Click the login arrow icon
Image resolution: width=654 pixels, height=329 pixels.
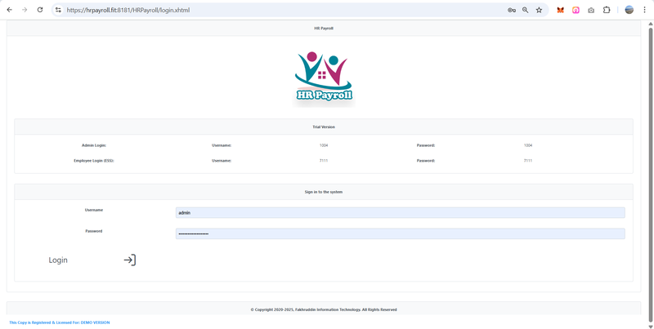coord(130,260)
